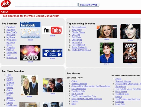The width and height of the screenshot is (141, 107).
Task: Open the How to kiss link
Action: 12,57
